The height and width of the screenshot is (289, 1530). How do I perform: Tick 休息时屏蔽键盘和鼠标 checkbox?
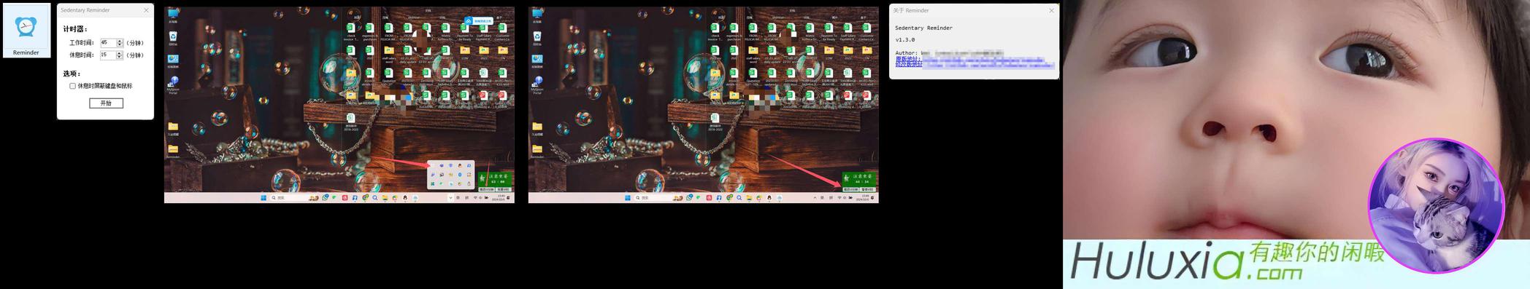coord(72,86)
